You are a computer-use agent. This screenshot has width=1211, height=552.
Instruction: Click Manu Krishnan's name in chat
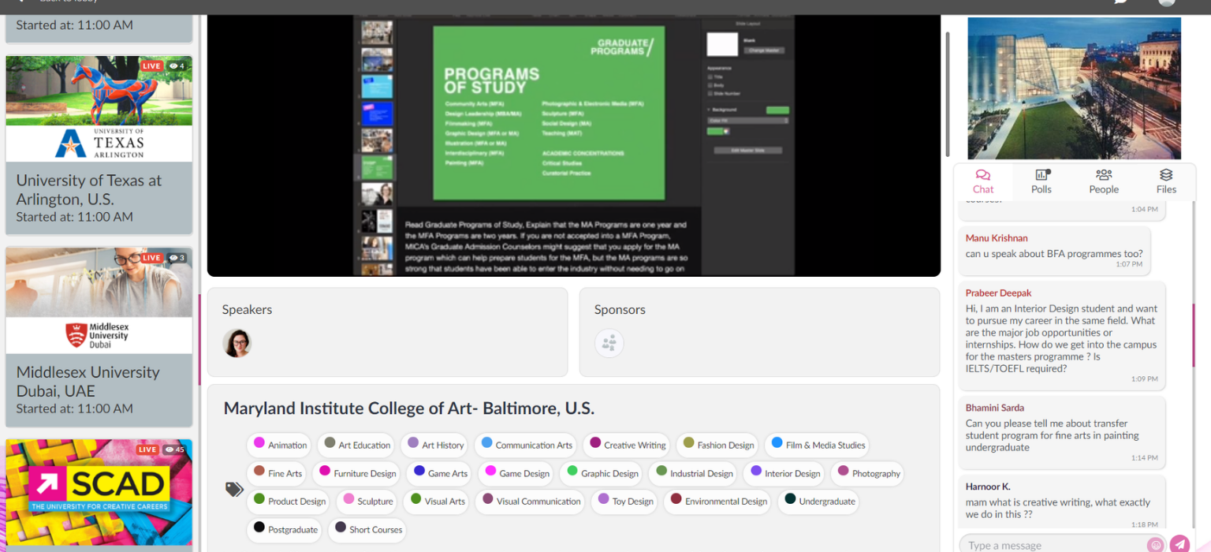click(997, 238)
